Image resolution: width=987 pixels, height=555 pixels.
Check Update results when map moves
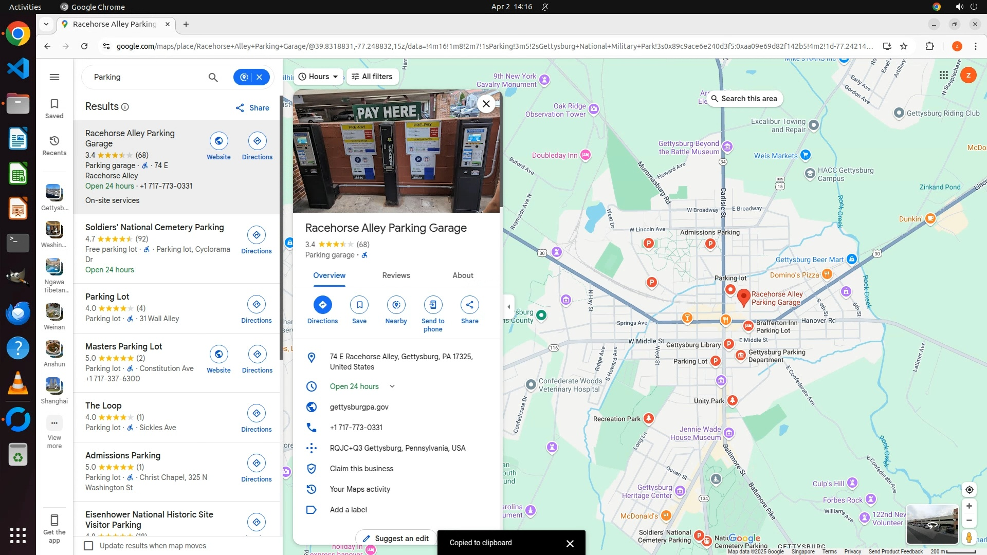[89, 546]
